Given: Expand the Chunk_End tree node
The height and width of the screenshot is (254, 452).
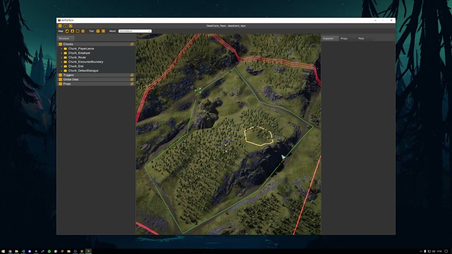Looking at the screenshot, I should click(x=61, y=66).
